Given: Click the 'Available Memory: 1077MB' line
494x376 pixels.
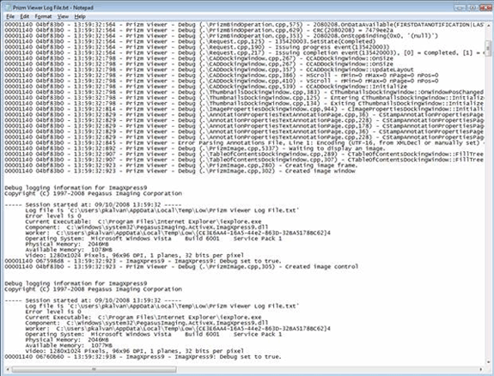Looking at the screenshot, I should point(69,346).
